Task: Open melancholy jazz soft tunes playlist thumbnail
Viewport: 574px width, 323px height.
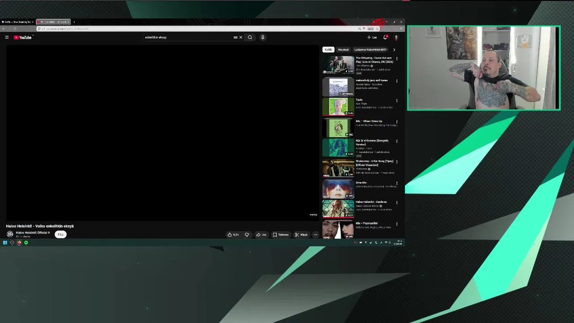Action: (338, 87)
